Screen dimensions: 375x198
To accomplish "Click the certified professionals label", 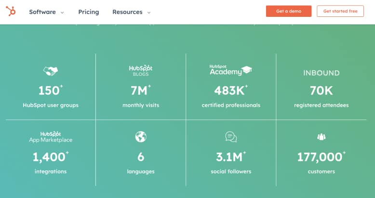I will 231,105.
